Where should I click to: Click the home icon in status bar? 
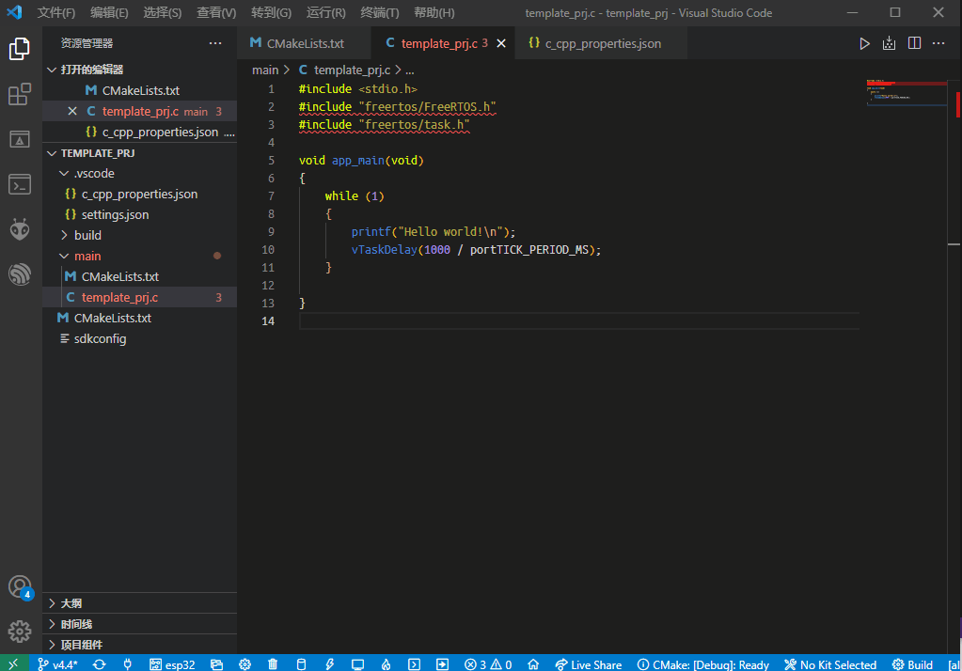pos(533,664)
